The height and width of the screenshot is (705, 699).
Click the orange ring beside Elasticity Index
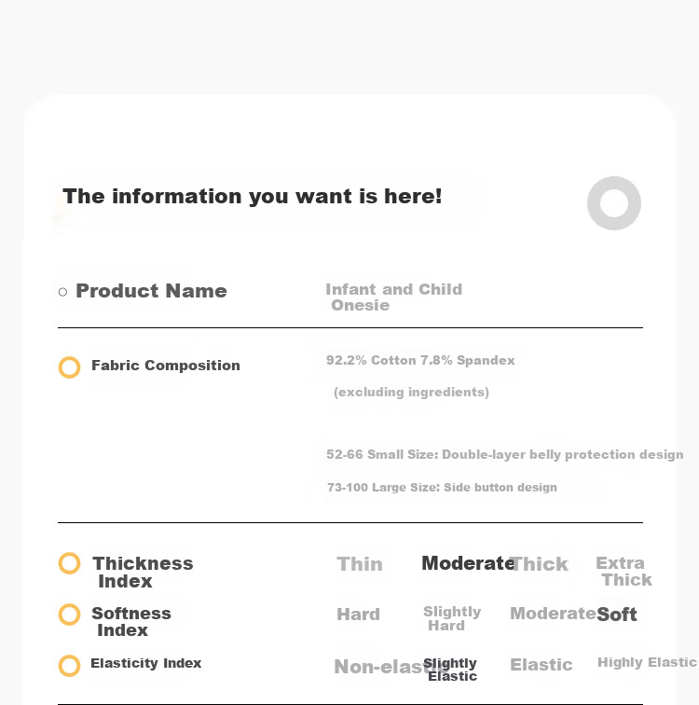click(69, 666)
